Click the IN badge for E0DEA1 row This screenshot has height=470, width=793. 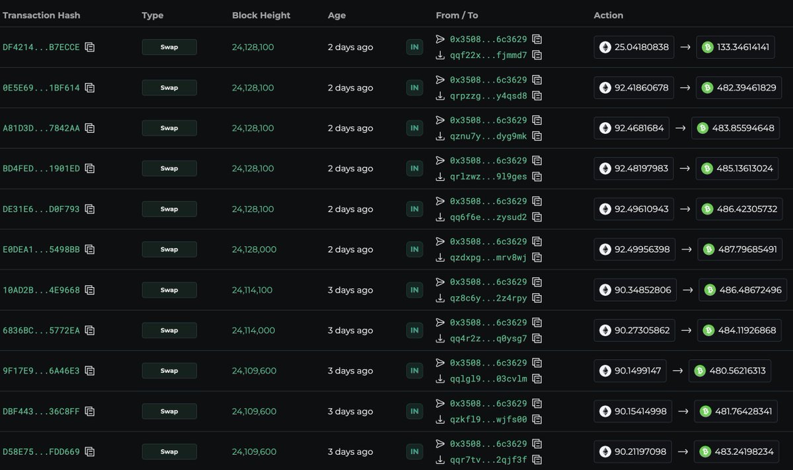coord(414,250)
